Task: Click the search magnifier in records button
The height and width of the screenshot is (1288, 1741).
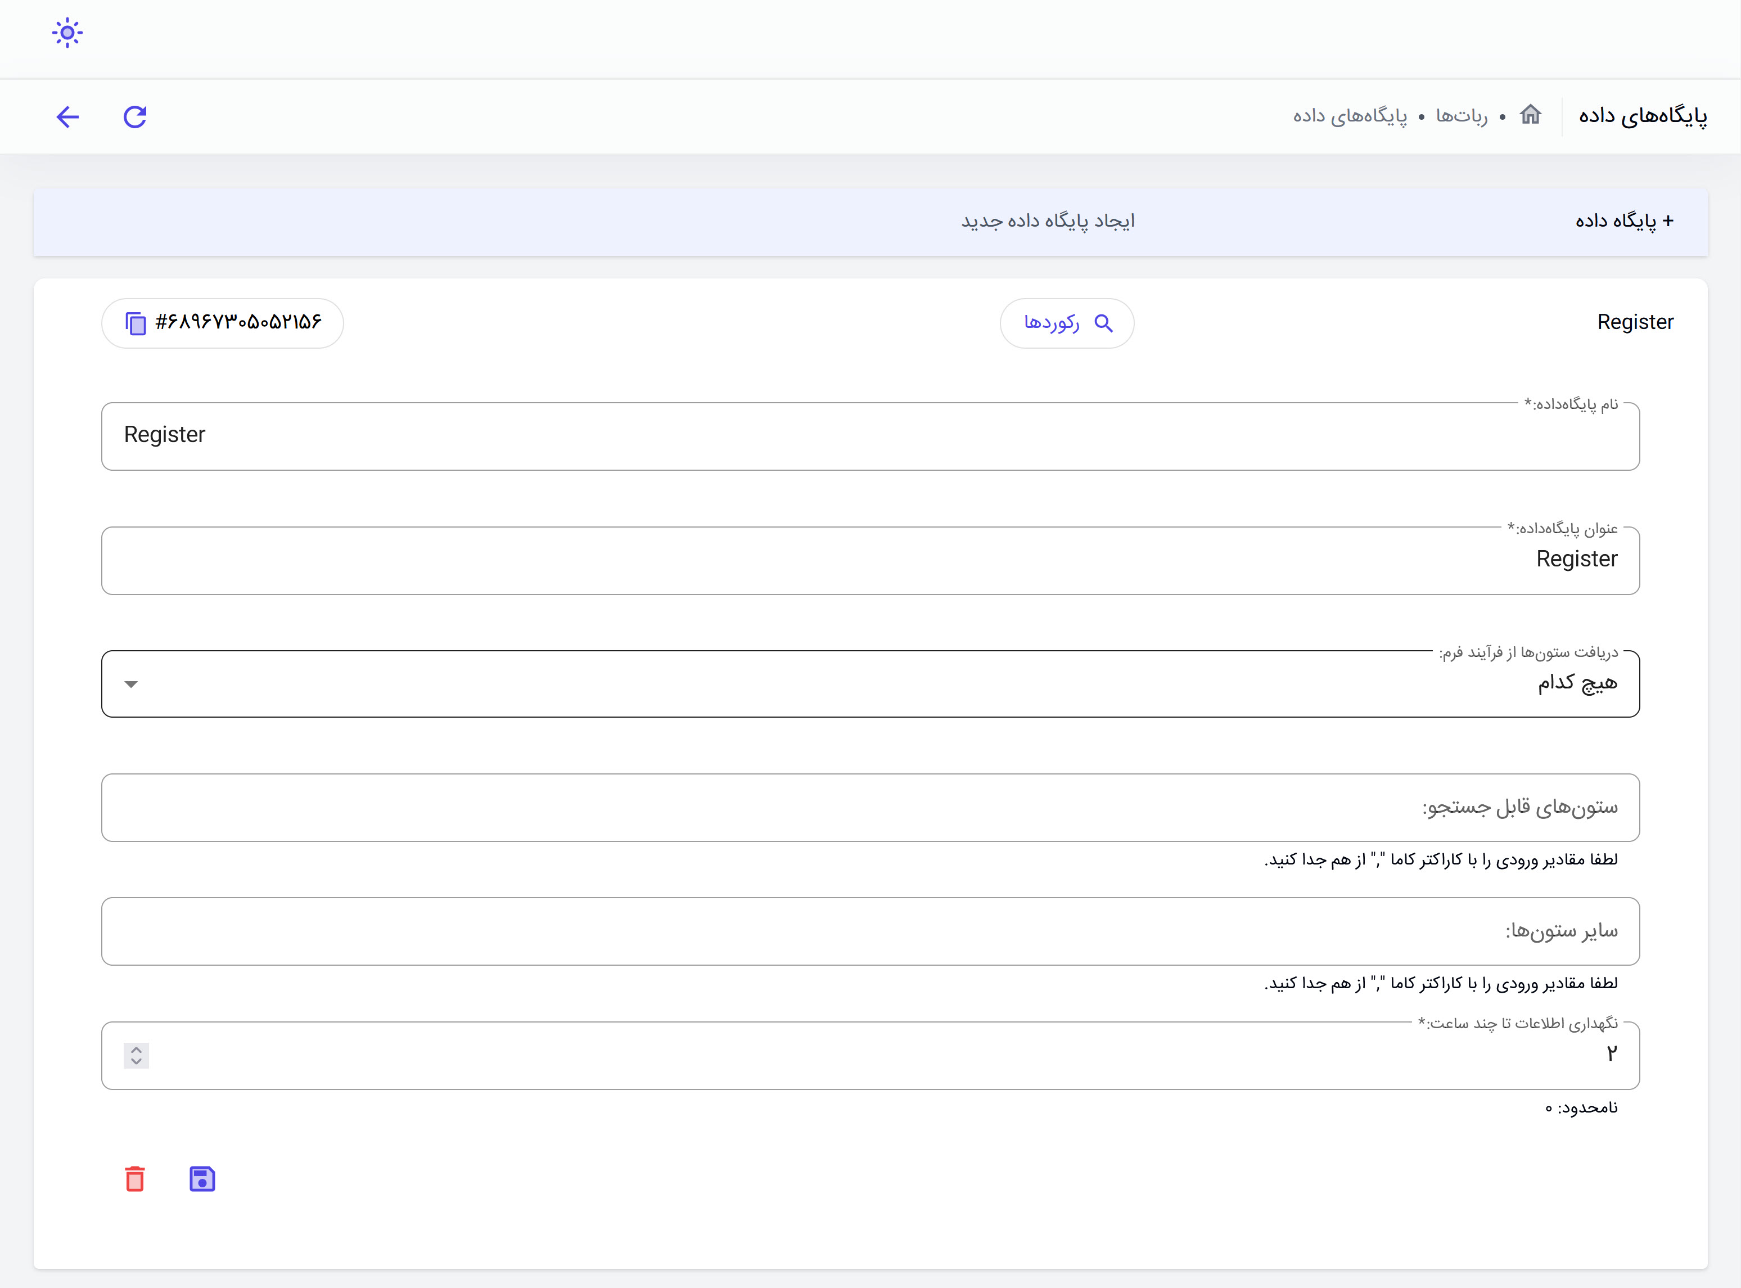Action: [1103, 323]
